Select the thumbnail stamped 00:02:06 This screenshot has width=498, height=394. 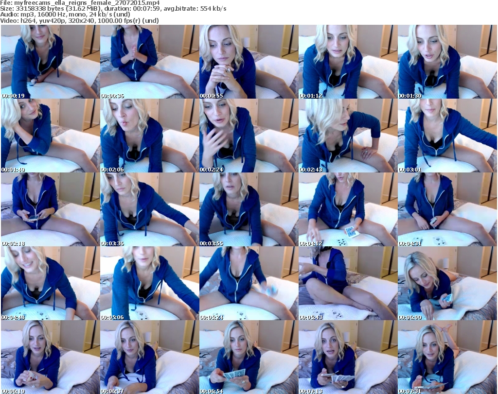[150, 136]
